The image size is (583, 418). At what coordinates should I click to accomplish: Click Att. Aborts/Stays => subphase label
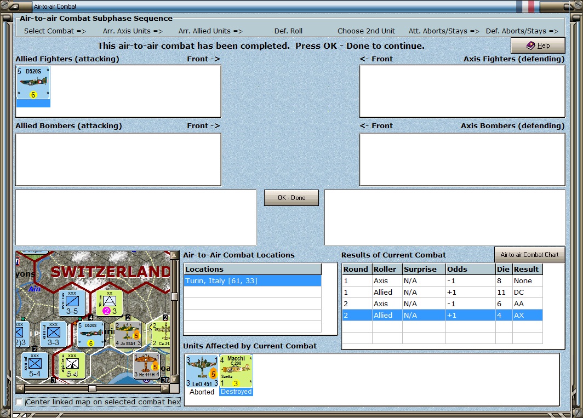pyautogui.click(x=444, y=31)
